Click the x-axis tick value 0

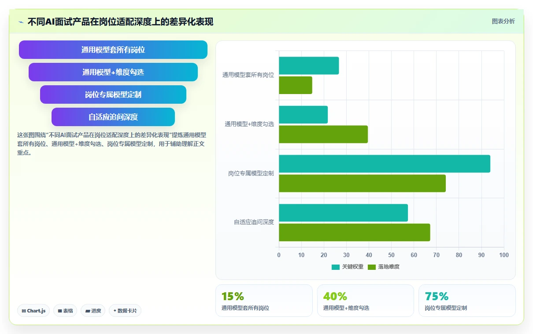point(279,255)
